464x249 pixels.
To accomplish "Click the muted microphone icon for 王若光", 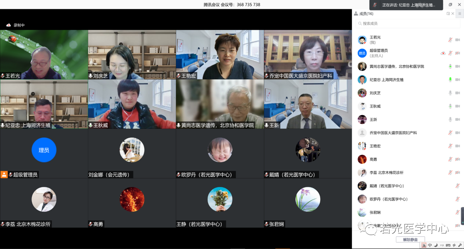I will [450, 40].
